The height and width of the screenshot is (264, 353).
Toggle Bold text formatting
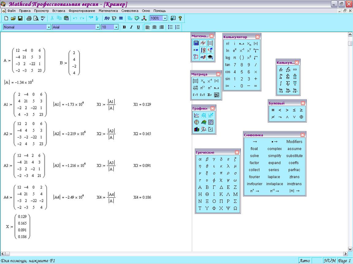click(x=124, y=27)
